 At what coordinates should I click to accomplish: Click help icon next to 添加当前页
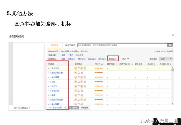(x=65, y=108)
